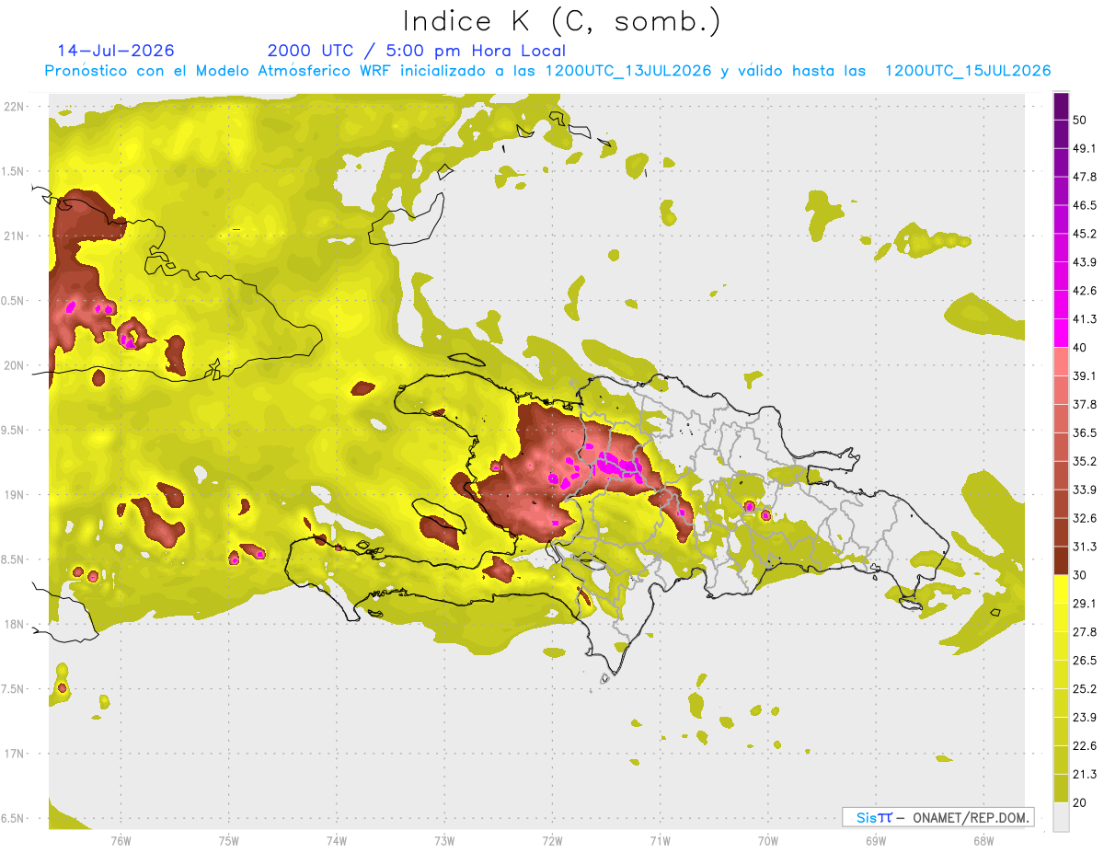Click the "20N" latitude label

coord(16,365)
